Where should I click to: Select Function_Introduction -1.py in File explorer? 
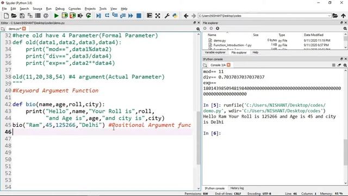[x=232, y=45]
